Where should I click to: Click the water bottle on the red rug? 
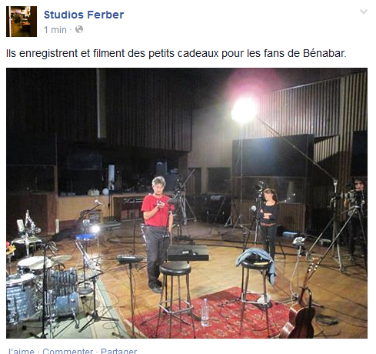tap(205, 312)
